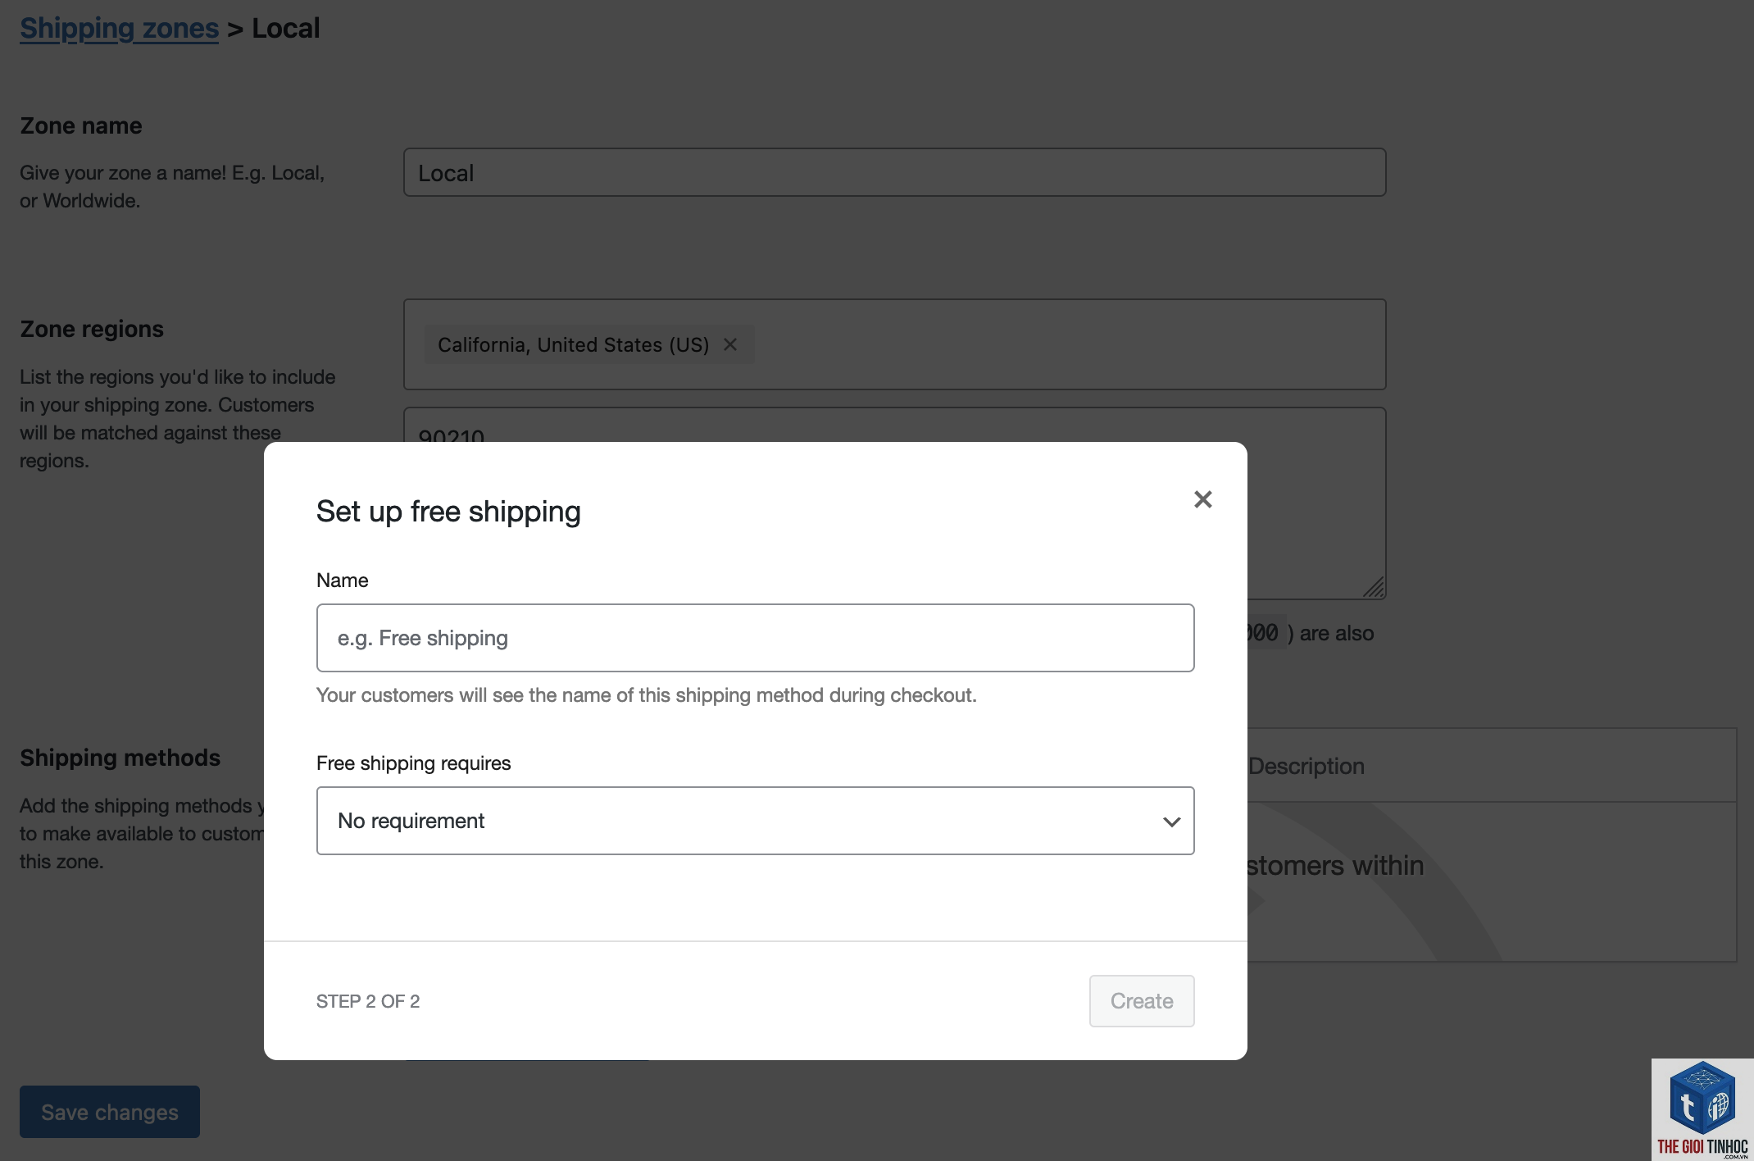This screenshot has width=1754, height=1161.
Task: Click the Zone regions selection box
Action: click(x=894, y=344)
